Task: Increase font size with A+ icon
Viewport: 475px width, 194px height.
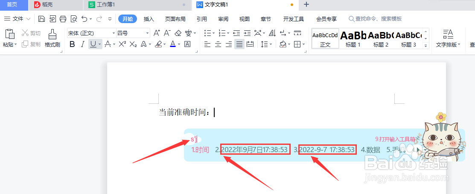Action: click(157, 33)
